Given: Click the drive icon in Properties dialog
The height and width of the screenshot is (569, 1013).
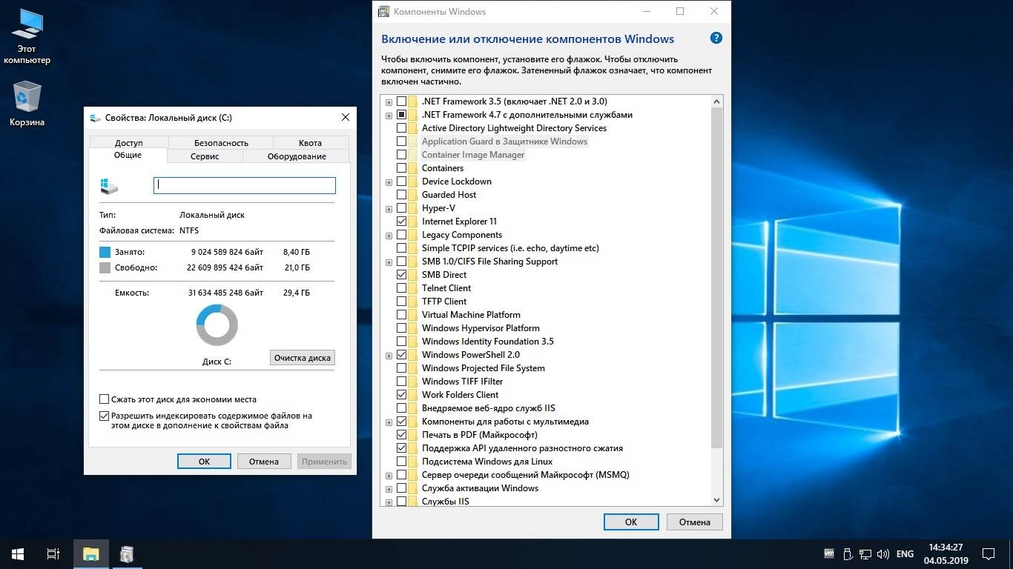Looking at the screenshot, I should coord(109,185).
